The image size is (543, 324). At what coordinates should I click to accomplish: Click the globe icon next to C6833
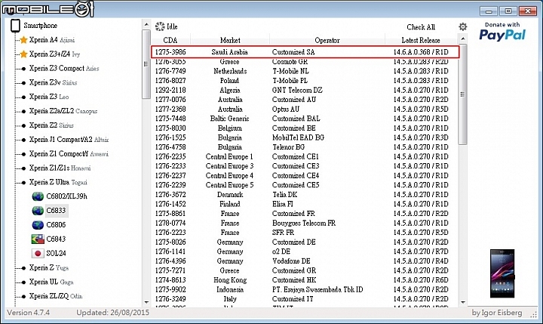(38, 211)
